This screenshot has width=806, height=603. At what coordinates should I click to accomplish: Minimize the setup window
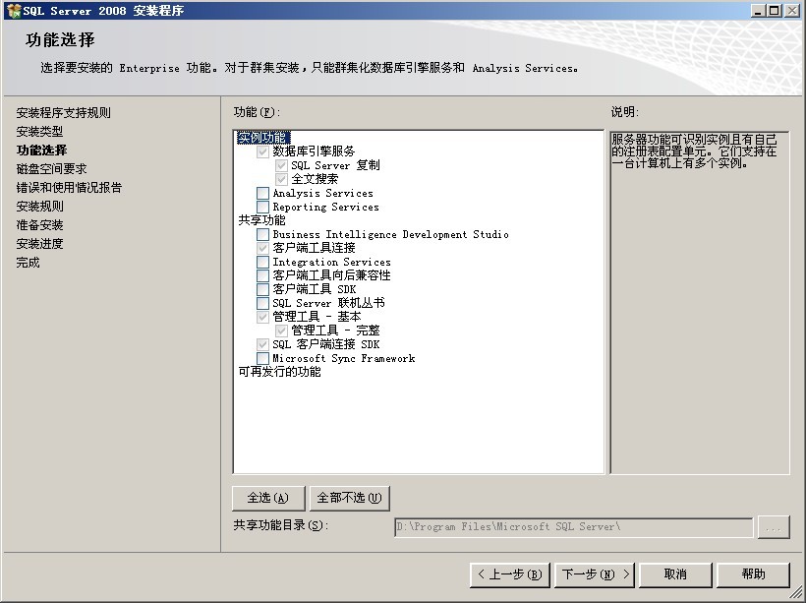point(757,11)
